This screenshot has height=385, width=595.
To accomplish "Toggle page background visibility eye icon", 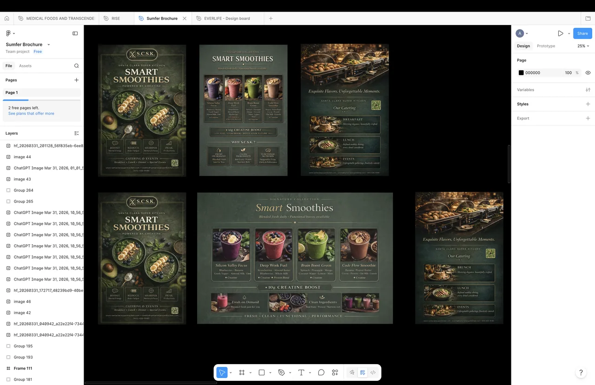I will point(588,73).
